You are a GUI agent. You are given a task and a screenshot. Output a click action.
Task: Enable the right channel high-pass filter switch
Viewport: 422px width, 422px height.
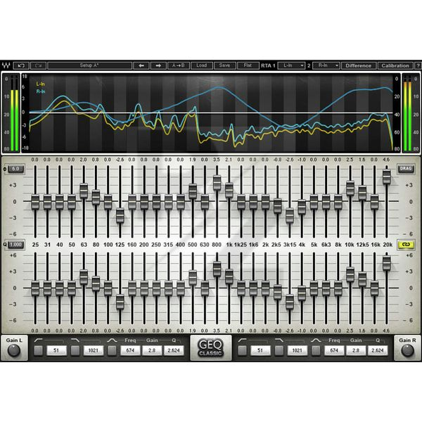[x=242, y=350]
